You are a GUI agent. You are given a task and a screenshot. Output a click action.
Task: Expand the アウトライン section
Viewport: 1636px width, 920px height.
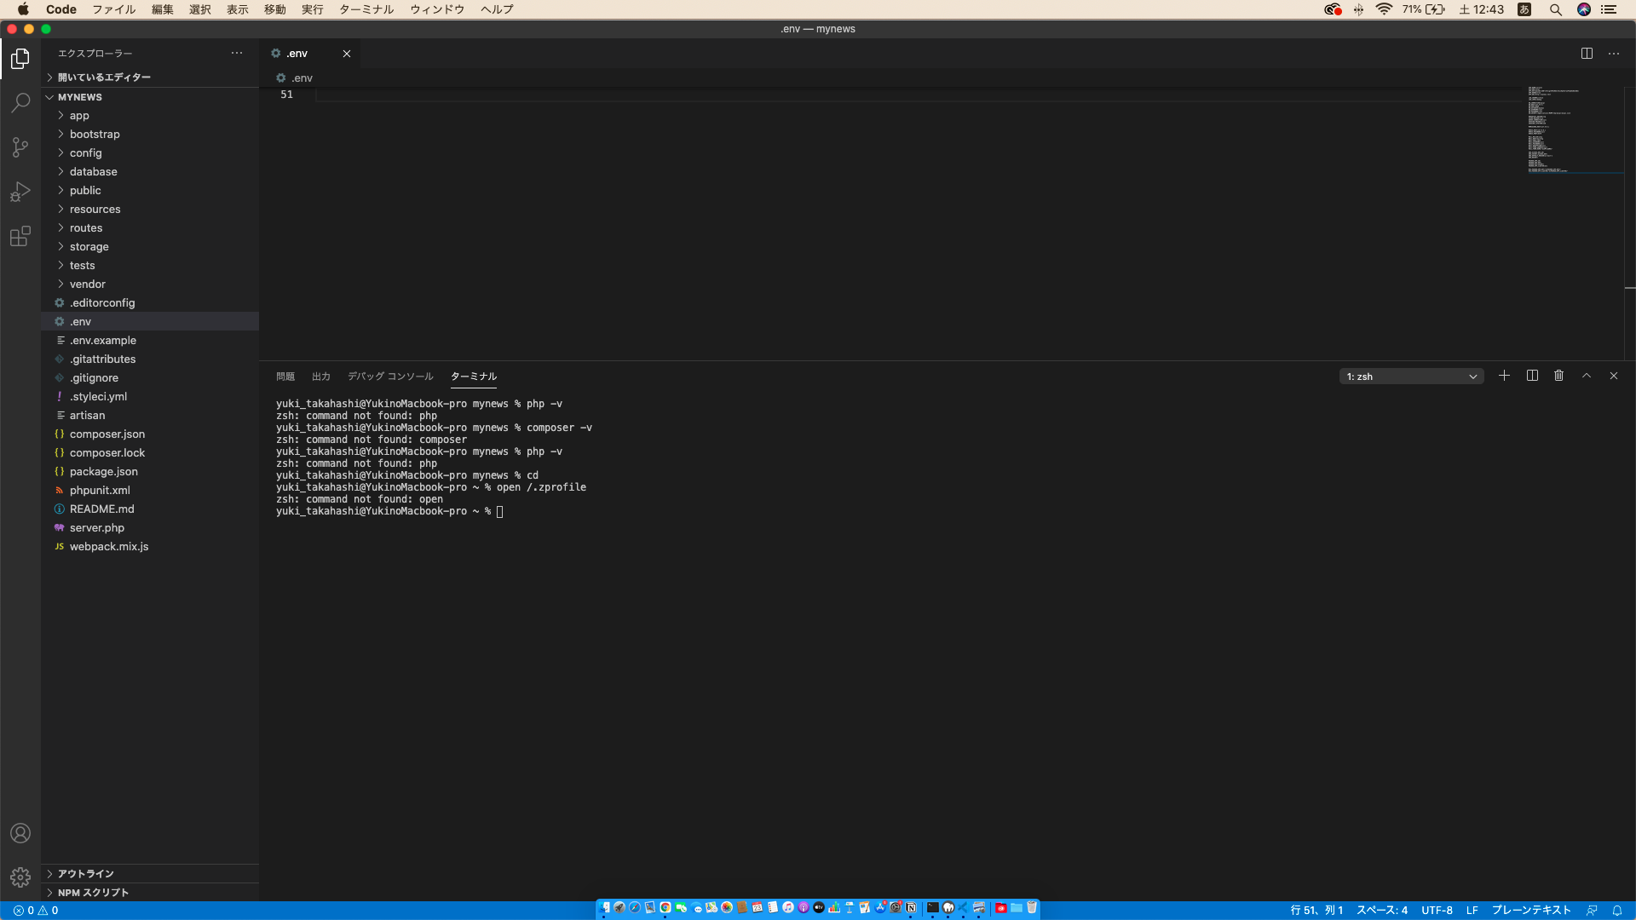(x=150, y=874)
